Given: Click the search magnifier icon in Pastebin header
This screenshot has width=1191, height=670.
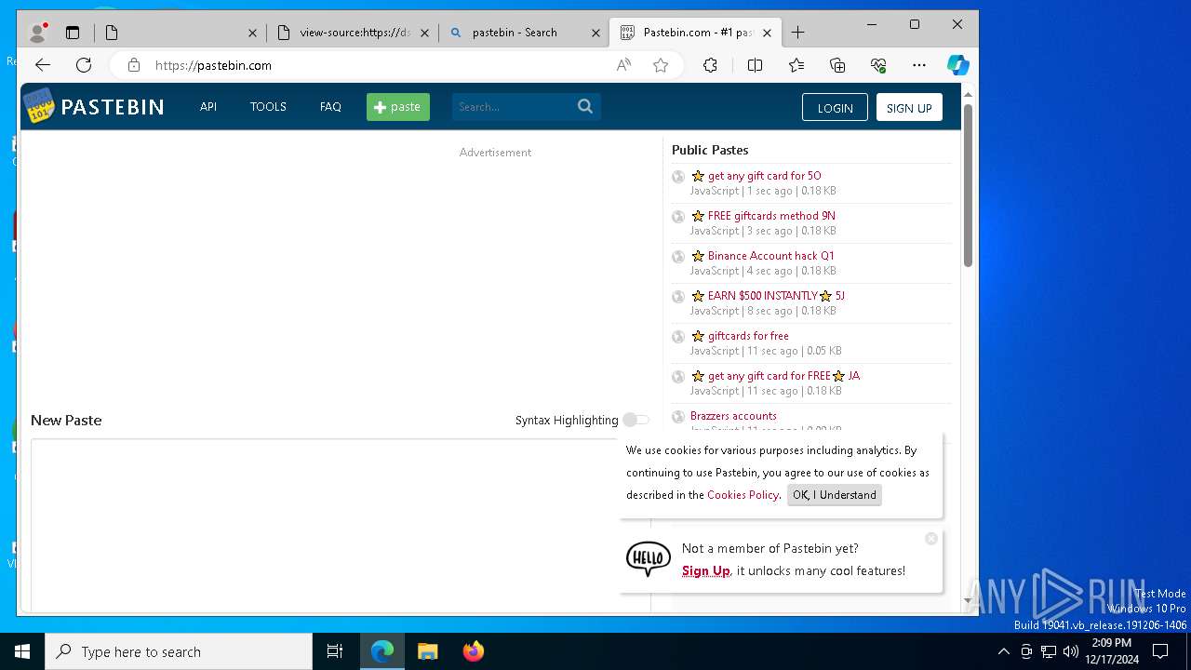Looking at the screenshot, I should point(585,106).
